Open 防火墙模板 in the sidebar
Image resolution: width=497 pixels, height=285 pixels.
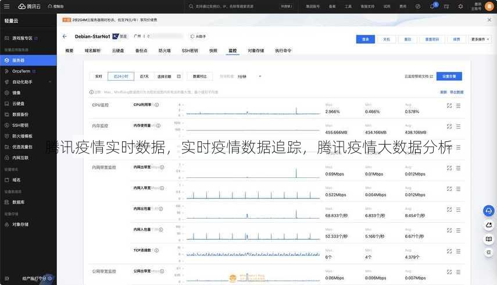(x=22, y=136)
